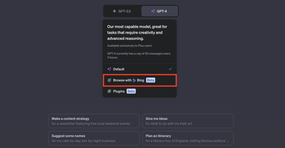Viewport: 285px width, 148px height.
Task: Pick the Plan an itinerary prompt
Action: [188, 138]
